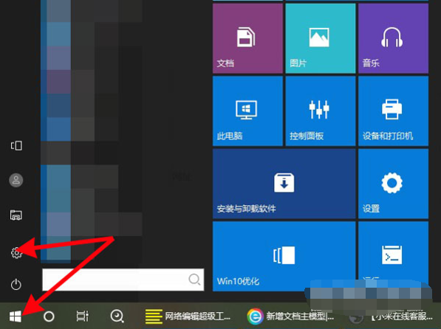Open the 此电脑 This PC tile

(x=247, y=111)
